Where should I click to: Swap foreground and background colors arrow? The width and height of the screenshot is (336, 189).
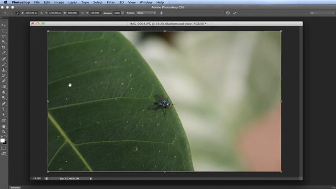5,136
